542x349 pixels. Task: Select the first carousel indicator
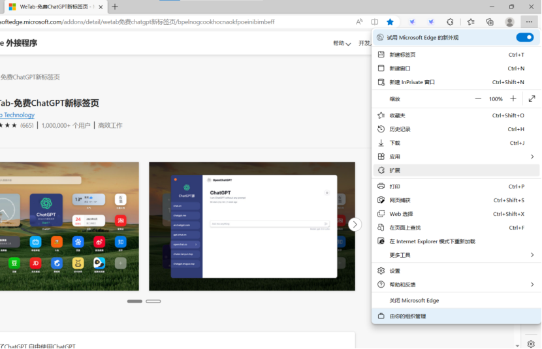coord(135,301)
